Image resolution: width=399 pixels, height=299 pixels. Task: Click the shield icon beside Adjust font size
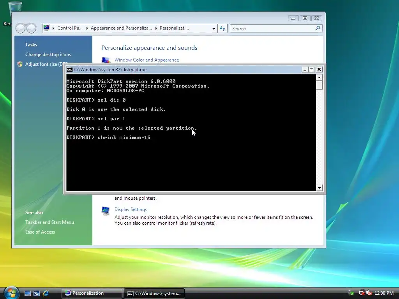pyautogui.click(x=20, y=64)
